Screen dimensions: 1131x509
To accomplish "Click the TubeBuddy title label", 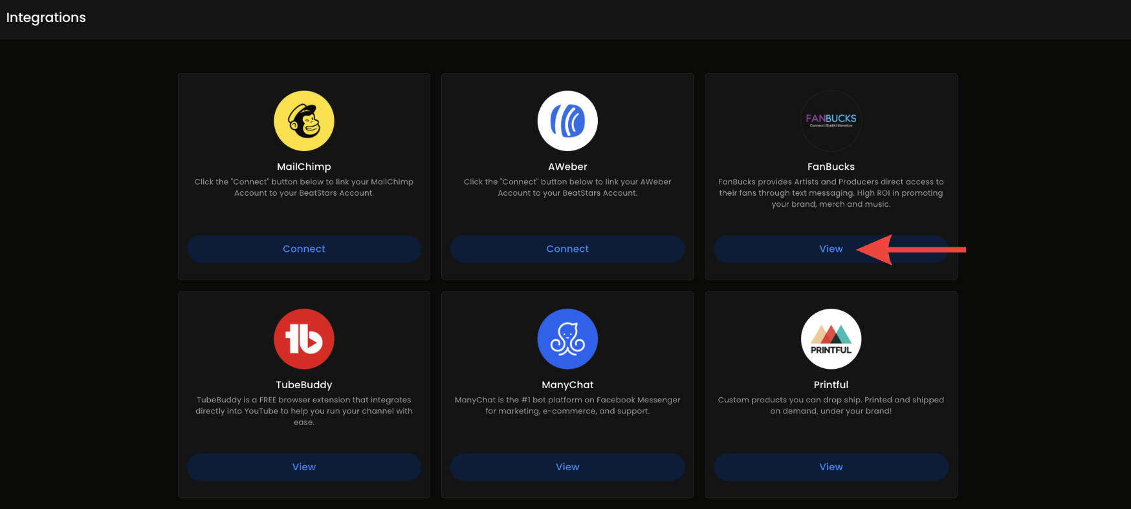I will (303, 385).
